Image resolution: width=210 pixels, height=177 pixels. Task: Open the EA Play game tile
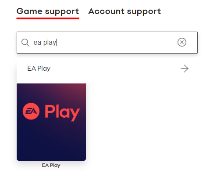coord(51,122)
